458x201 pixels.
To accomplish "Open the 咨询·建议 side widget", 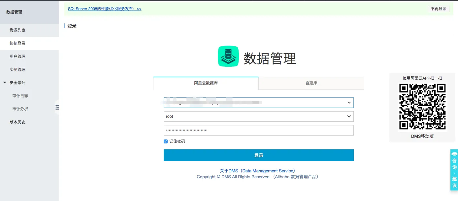I will coord(454,170).
